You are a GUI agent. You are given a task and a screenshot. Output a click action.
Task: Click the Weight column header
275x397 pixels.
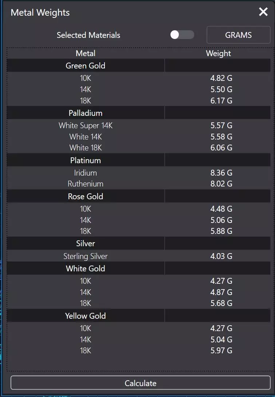(218, 54)
